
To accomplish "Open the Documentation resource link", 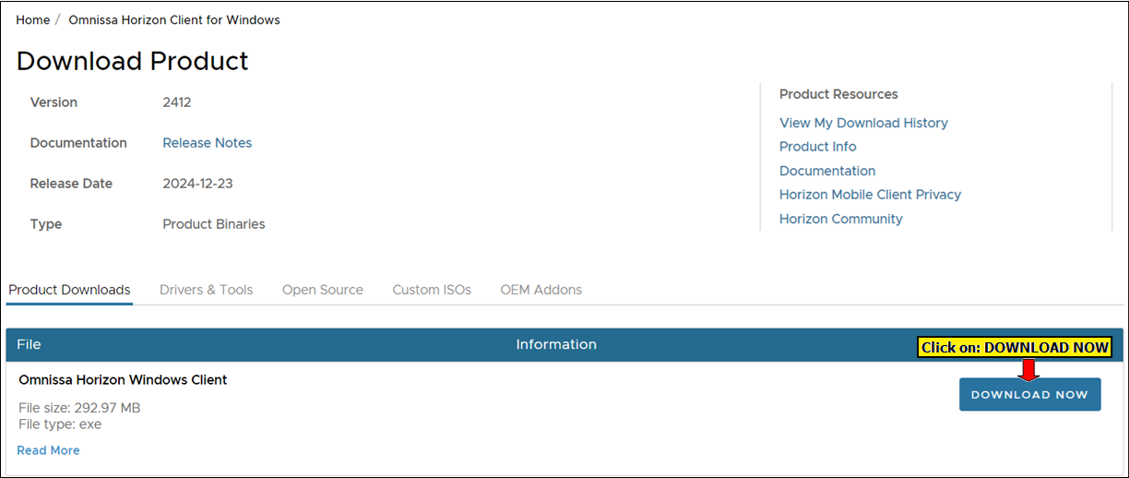I will click(827, 171).
